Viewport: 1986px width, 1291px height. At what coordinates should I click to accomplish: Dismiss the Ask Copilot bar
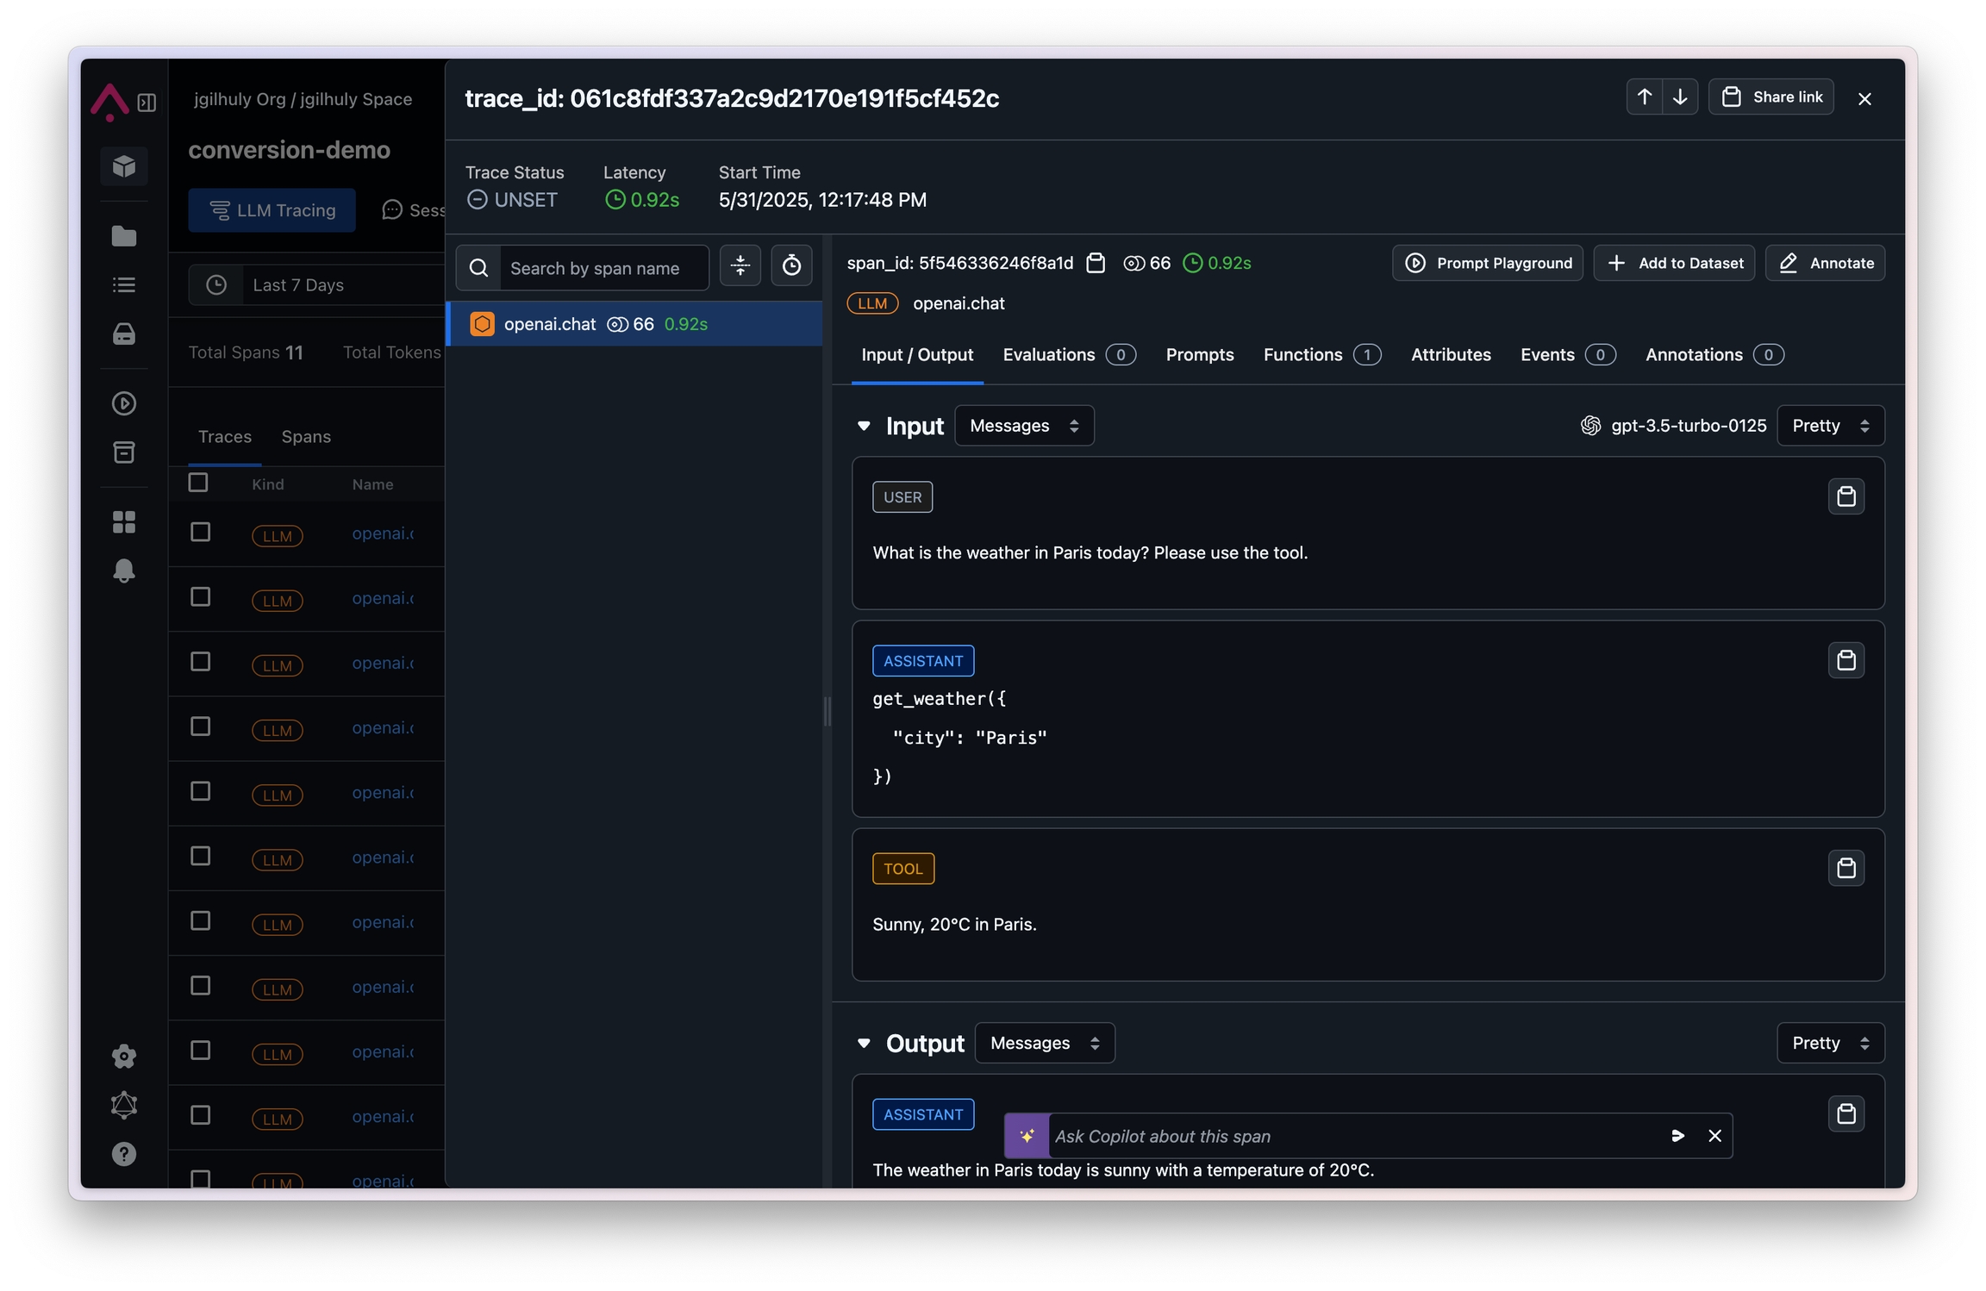pyautogui.click(x=1714, y=1136)
